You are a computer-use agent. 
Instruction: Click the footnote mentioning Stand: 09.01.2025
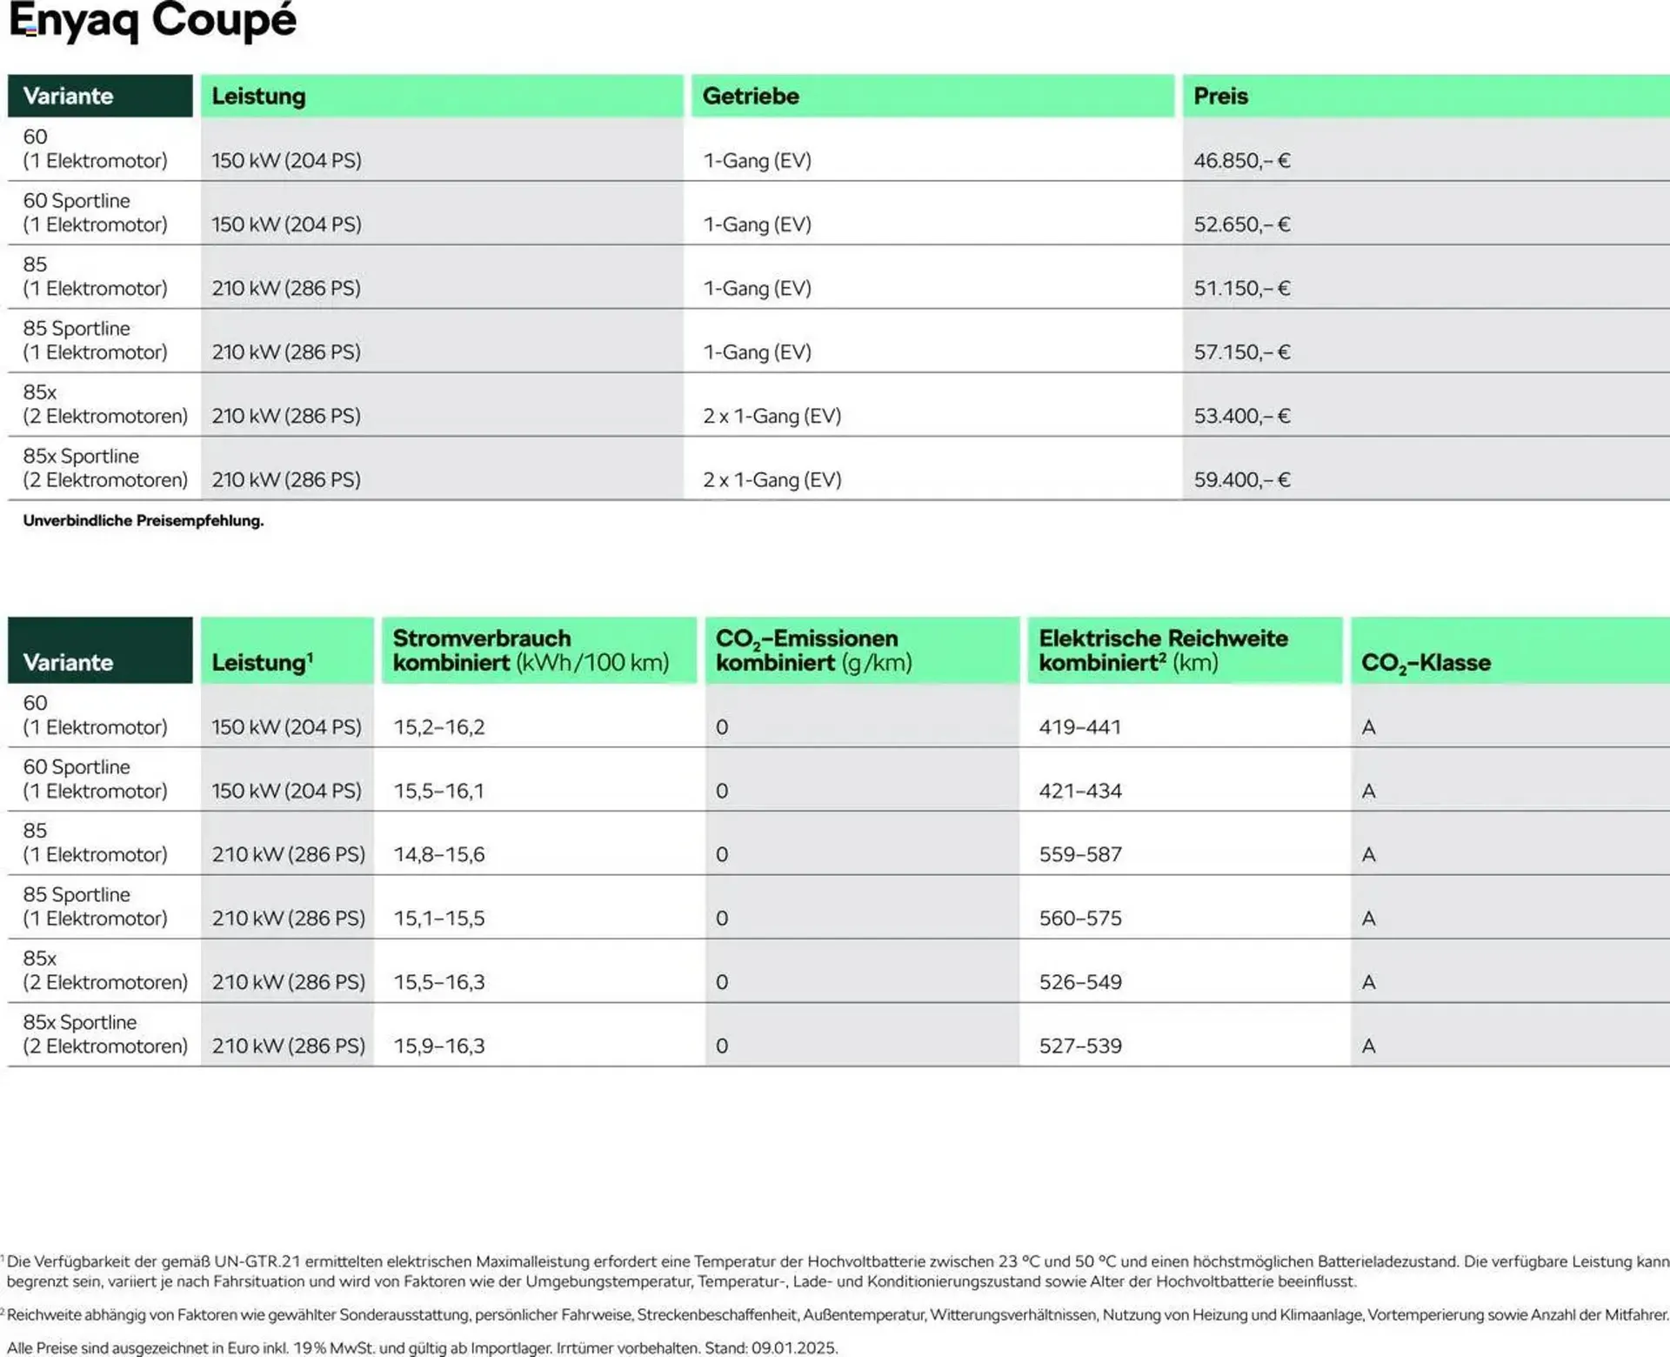(x=423, y=1348)
